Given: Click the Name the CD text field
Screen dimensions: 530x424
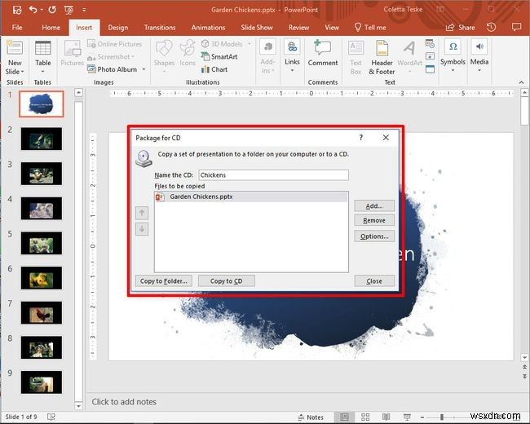Looking at the screenshot, I should coord(273,174).
